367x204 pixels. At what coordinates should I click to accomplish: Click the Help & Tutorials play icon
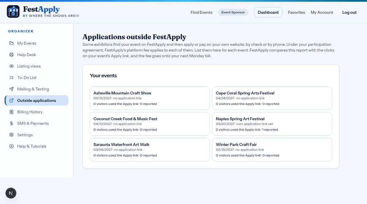coord(11,146)
